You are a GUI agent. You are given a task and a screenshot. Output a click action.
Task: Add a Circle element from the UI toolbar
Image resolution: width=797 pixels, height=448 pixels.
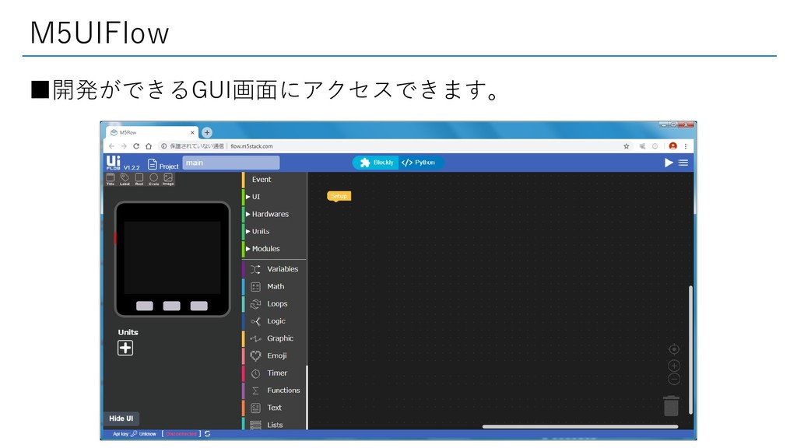coord(153,179)
